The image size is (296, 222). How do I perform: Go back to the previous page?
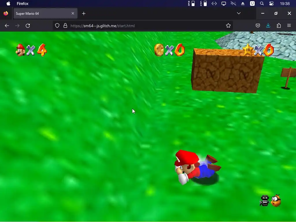[x=7, y=26]
